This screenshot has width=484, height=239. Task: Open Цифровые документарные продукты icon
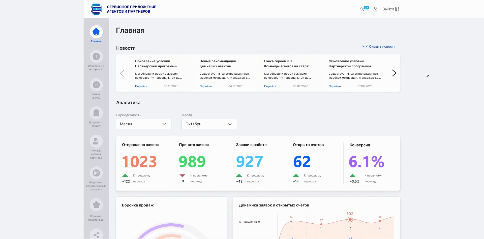pyautogui.click(x=96, y=173)
